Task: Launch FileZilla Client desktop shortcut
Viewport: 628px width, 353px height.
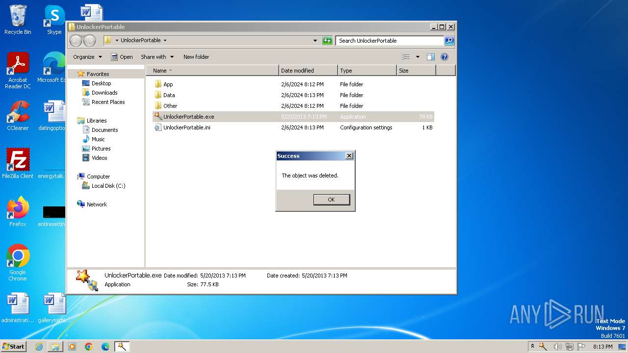Action: [x=18, y=164]
